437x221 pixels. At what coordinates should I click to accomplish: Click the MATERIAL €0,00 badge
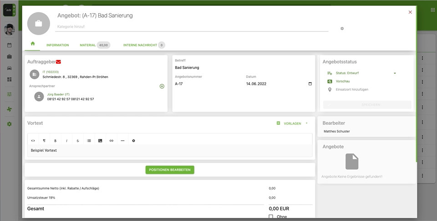pyautogui.click(x=103, y=45)
